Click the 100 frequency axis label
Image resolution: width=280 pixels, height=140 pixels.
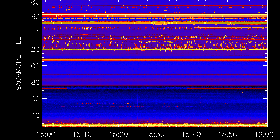click(33, 66)
